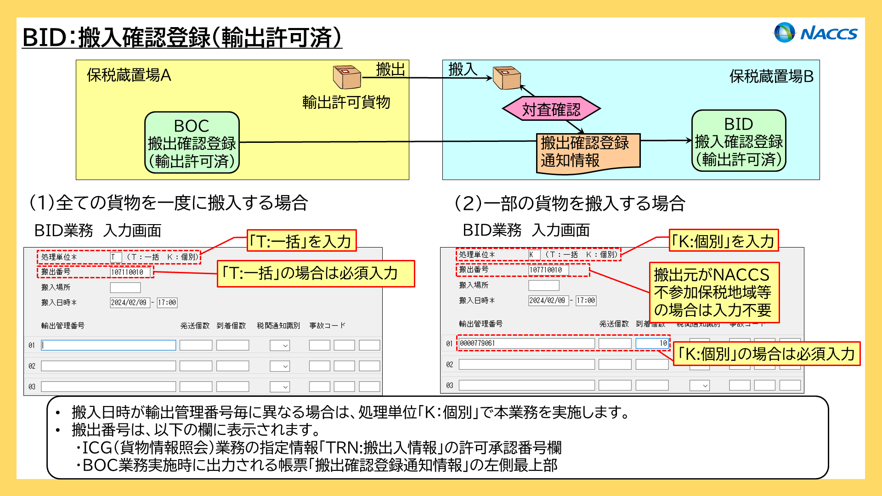Click the 17:00 time field in panel (2)

click(586, 300)
